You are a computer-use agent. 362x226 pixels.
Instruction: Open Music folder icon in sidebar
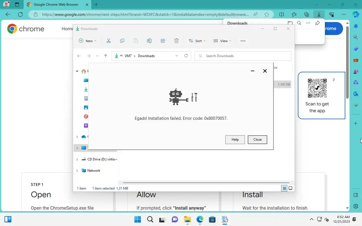click(x=86, y=116)
